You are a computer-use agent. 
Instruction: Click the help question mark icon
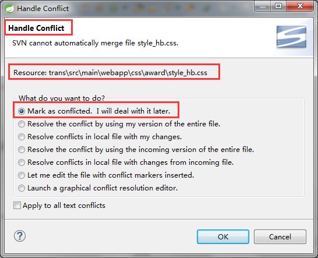point(20,236)
